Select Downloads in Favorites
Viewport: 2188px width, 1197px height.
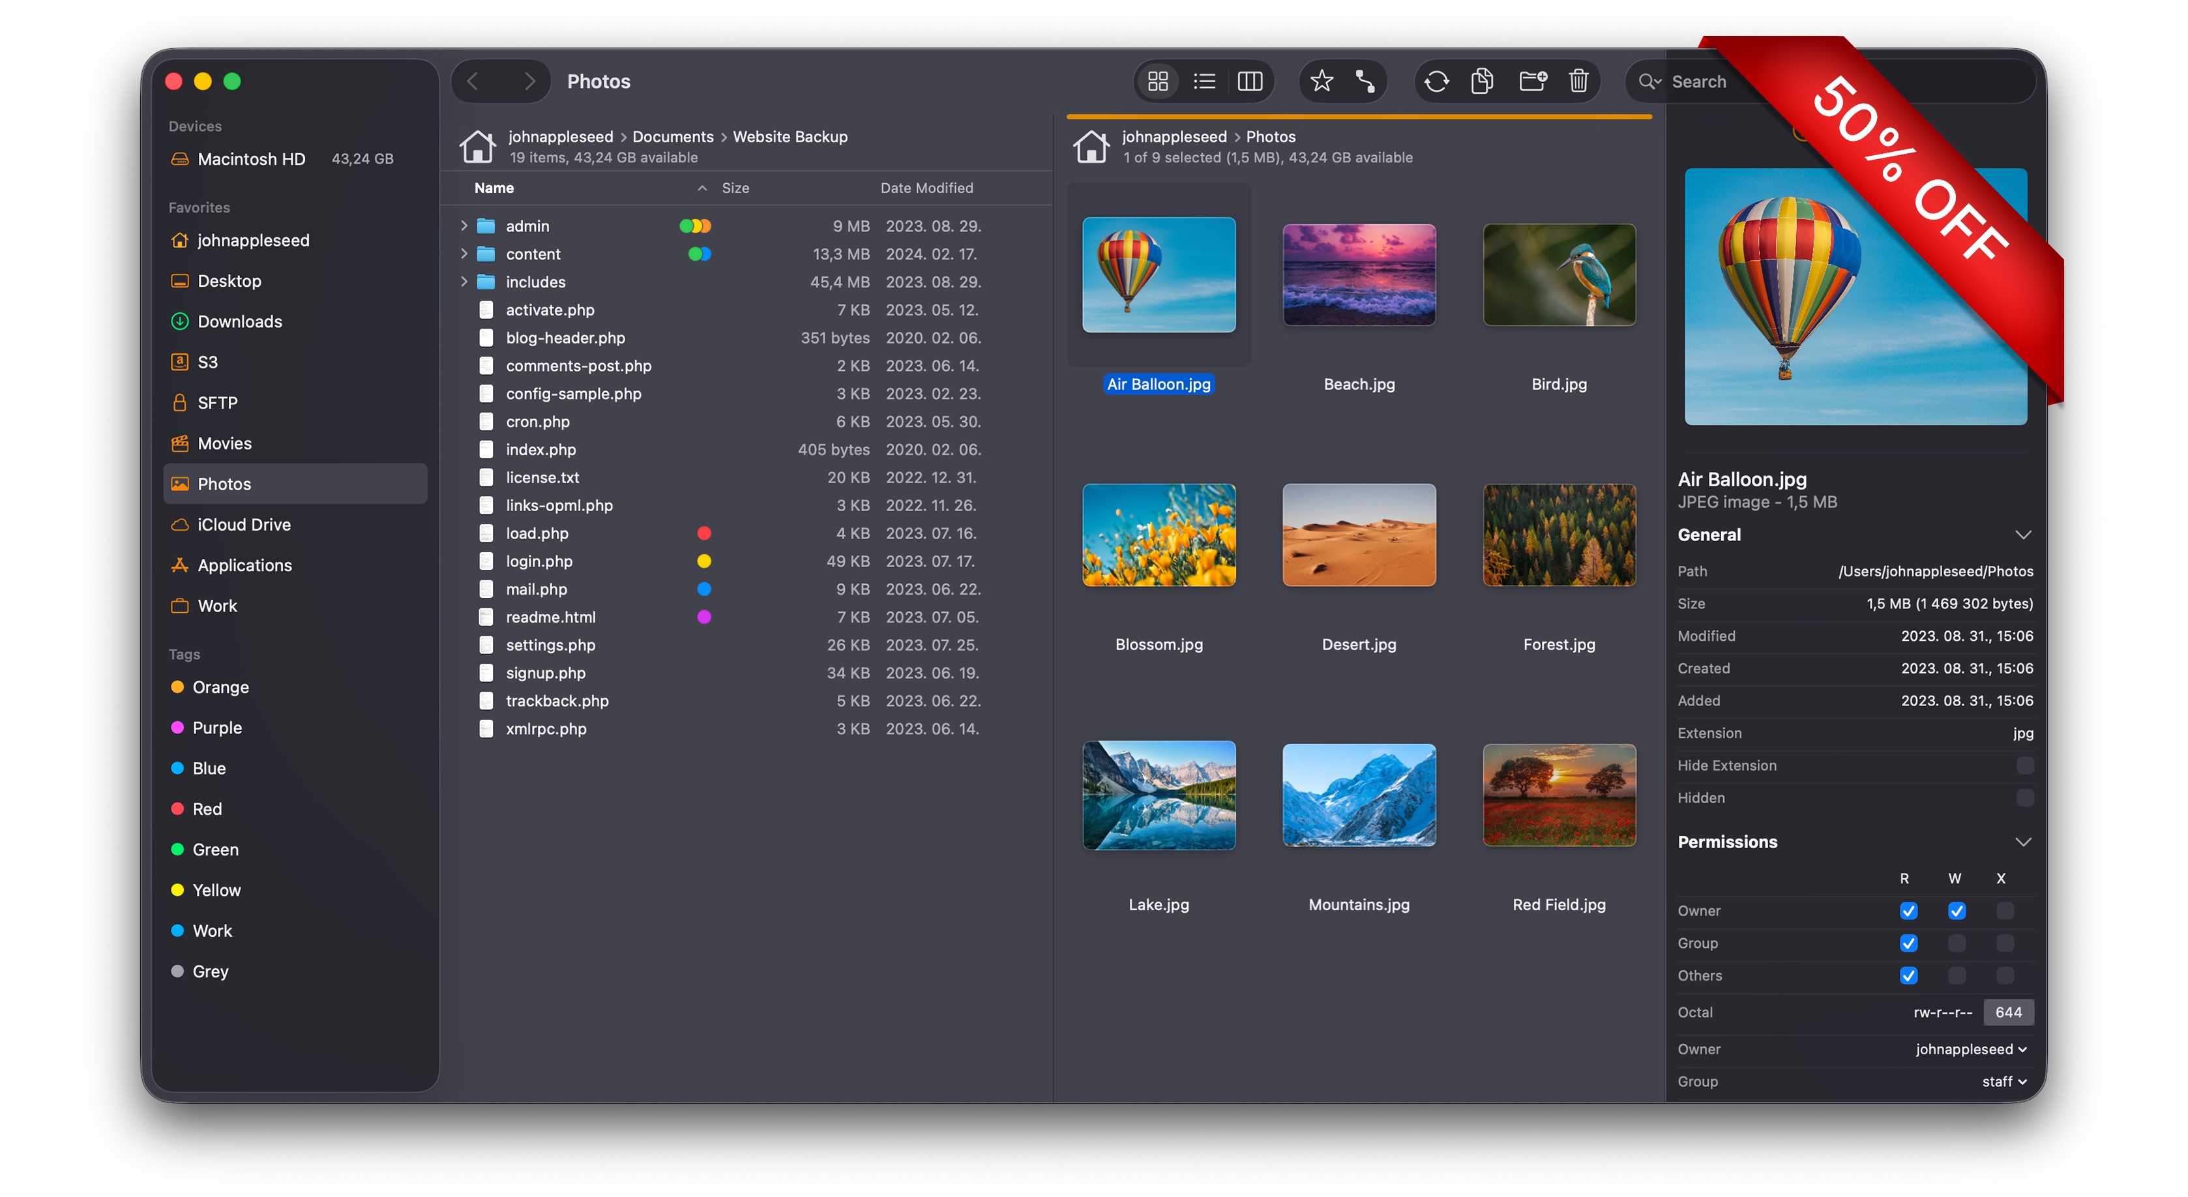pyautogui.click(x=239, y=322)
